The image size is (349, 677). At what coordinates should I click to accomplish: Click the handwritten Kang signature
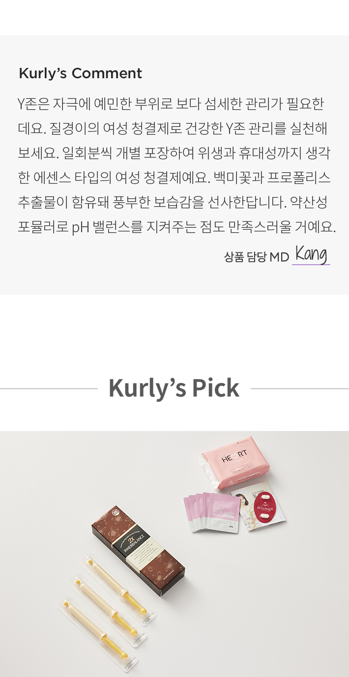311,254
